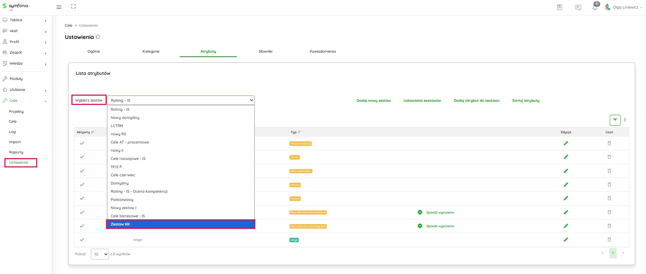Screen dimensions: 646x274
Task: Switch to the Słowniki tab
Action: tap(265, 51)
